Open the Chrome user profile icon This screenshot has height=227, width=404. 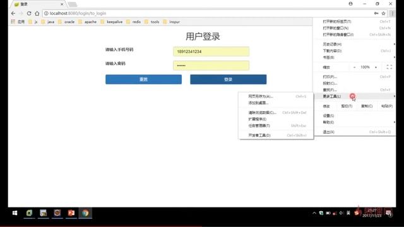(350, 4)
